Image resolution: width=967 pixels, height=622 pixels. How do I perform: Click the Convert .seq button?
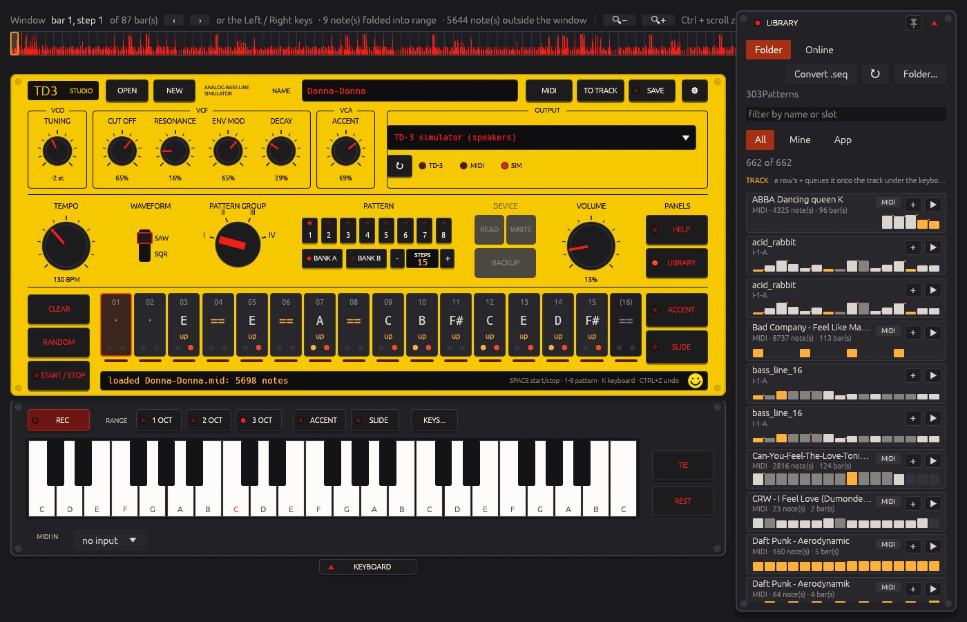[x=821, y=74]
